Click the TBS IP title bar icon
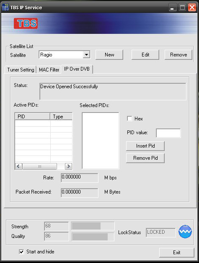The width and height of the screenshot is (199, 263). coord(5,8)
